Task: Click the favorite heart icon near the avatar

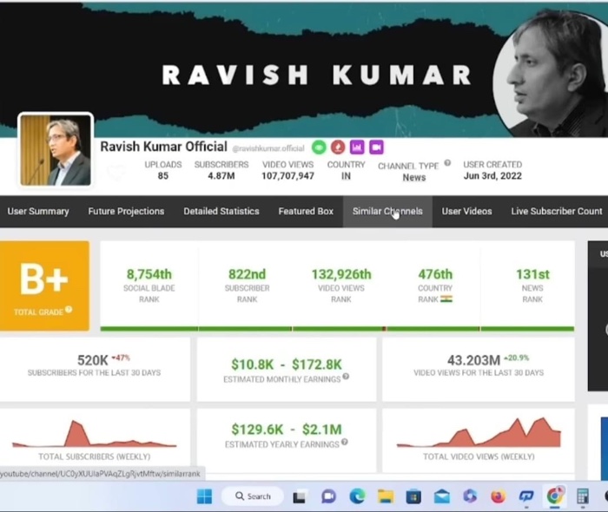Action: (x=116, y=172)
